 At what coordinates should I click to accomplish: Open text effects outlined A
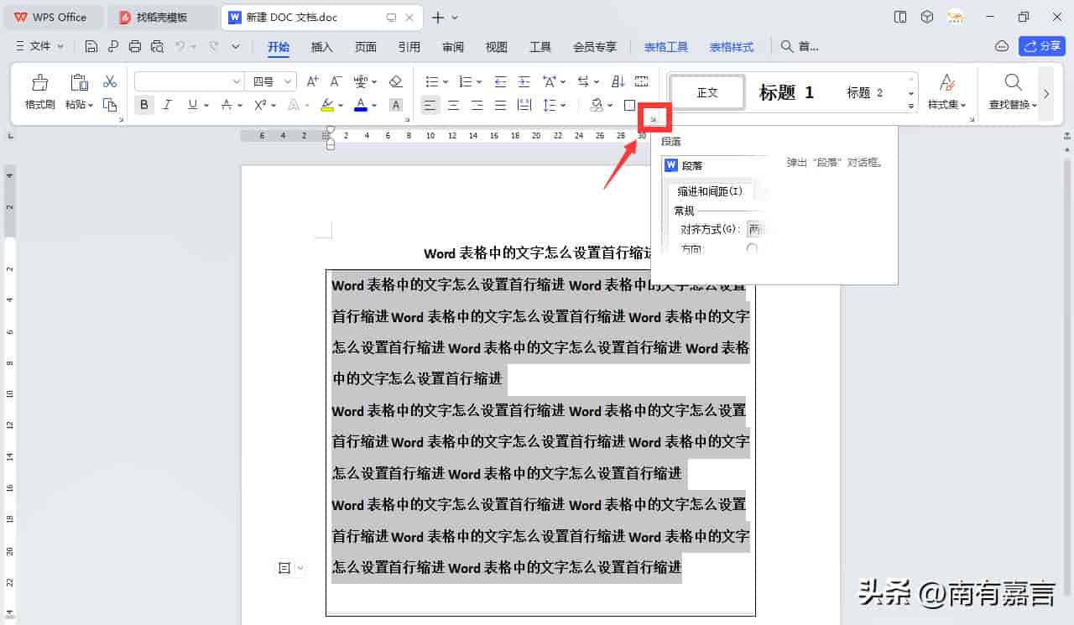tap(294, 105)
